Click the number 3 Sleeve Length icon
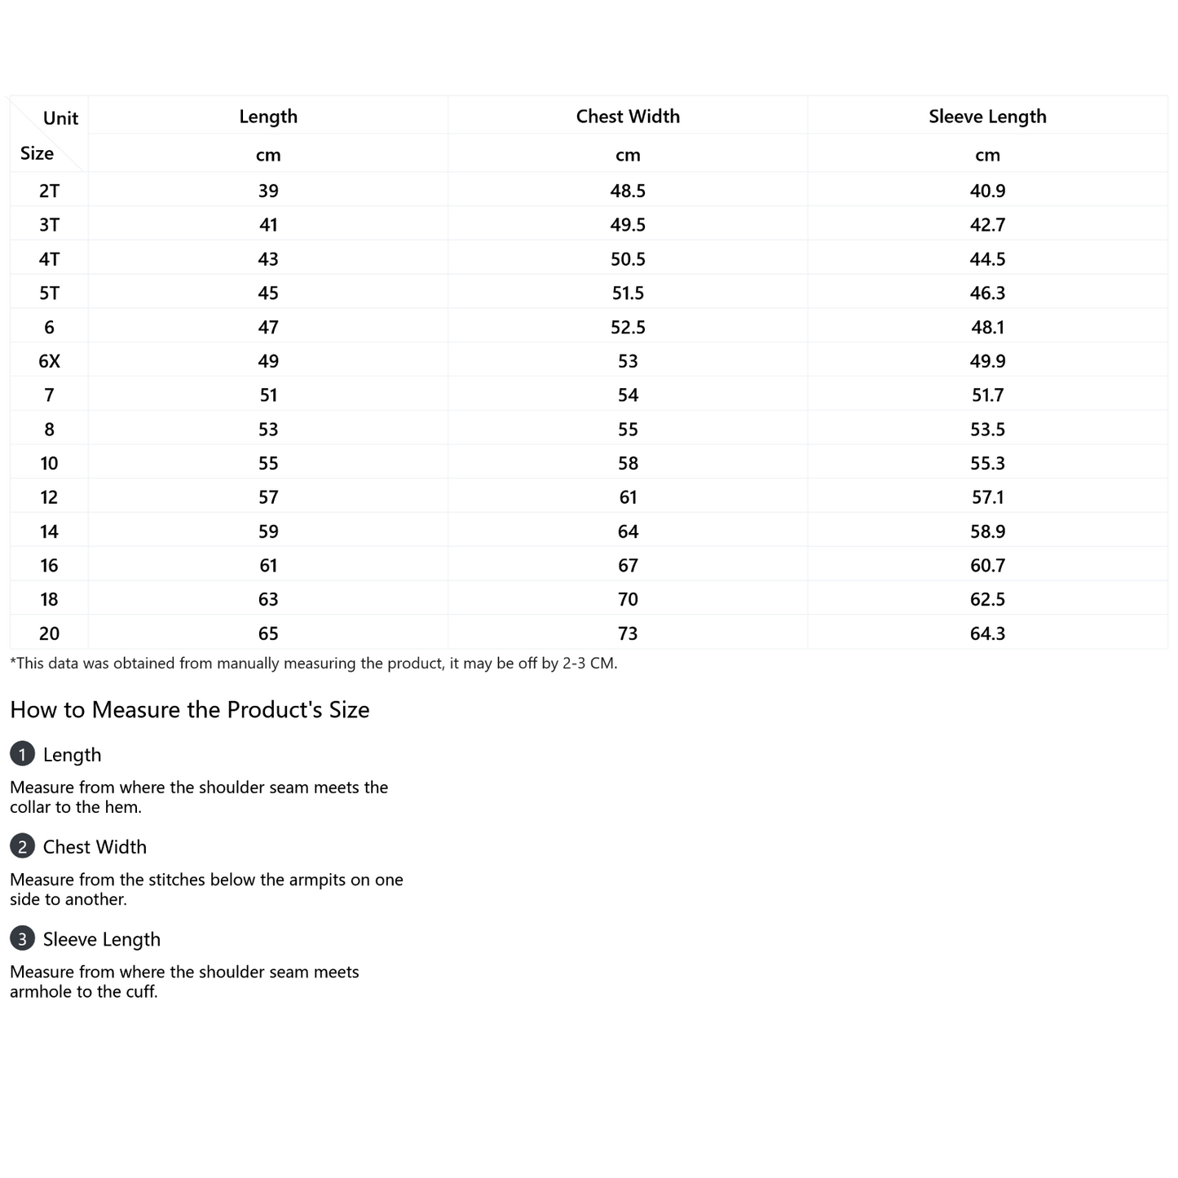This screenshot has height=1178, width=1178. tap(22, 938)
